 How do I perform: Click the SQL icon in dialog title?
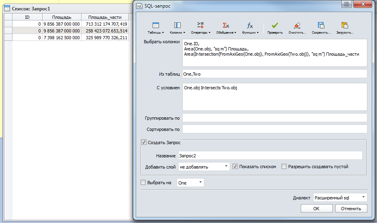(x=139, y=6)
